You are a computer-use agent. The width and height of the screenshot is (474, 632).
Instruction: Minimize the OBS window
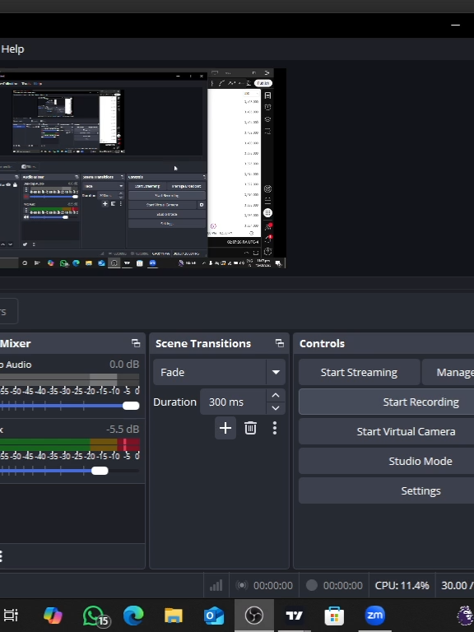click(x=455, y=25)
